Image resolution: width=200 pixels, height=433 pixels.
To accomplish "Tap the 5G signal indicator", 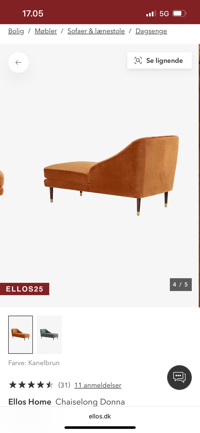I will (x=164, y=14).
